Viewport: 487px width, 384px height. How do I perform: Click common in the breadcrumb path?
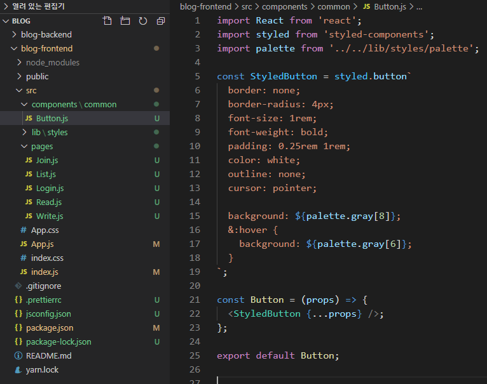click(334, 6)
